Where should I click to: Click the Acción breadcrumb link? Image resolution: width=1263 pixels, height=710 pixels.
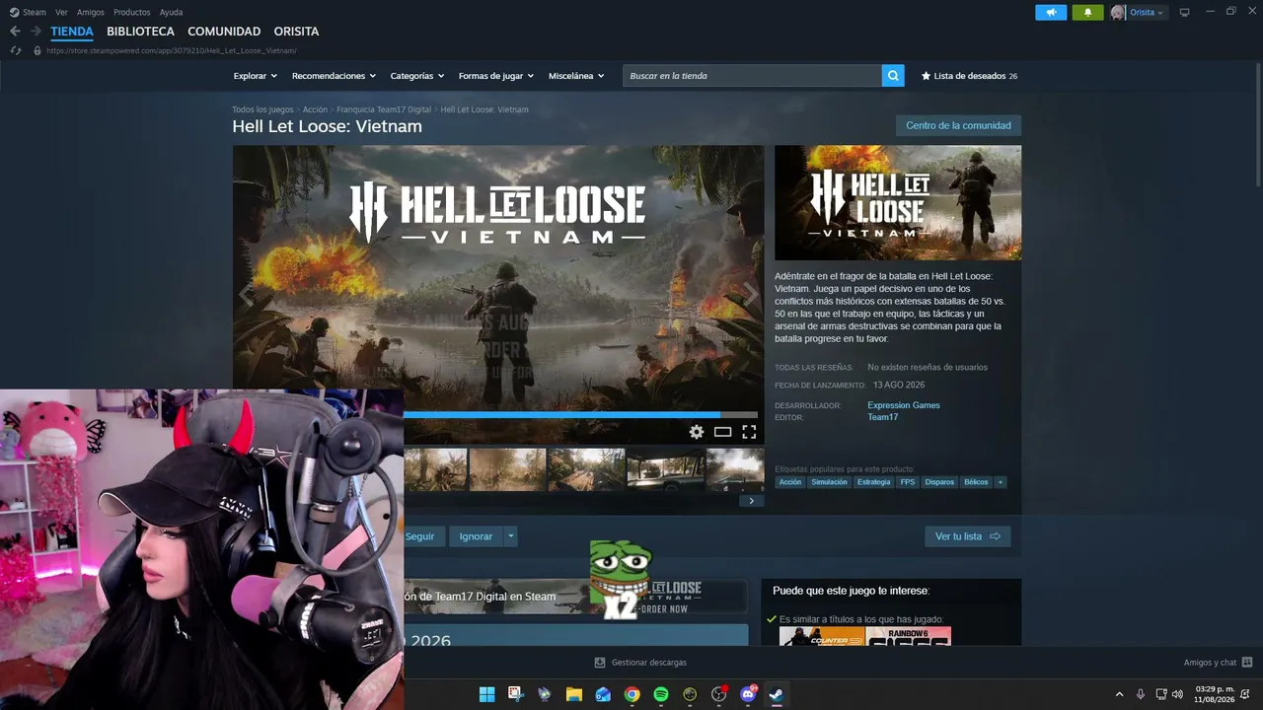pos(315,109)
